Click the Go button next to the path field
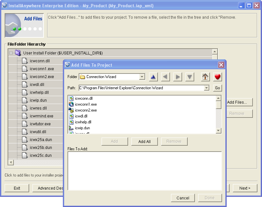This screenshot has height=207, width=262. 216,88
